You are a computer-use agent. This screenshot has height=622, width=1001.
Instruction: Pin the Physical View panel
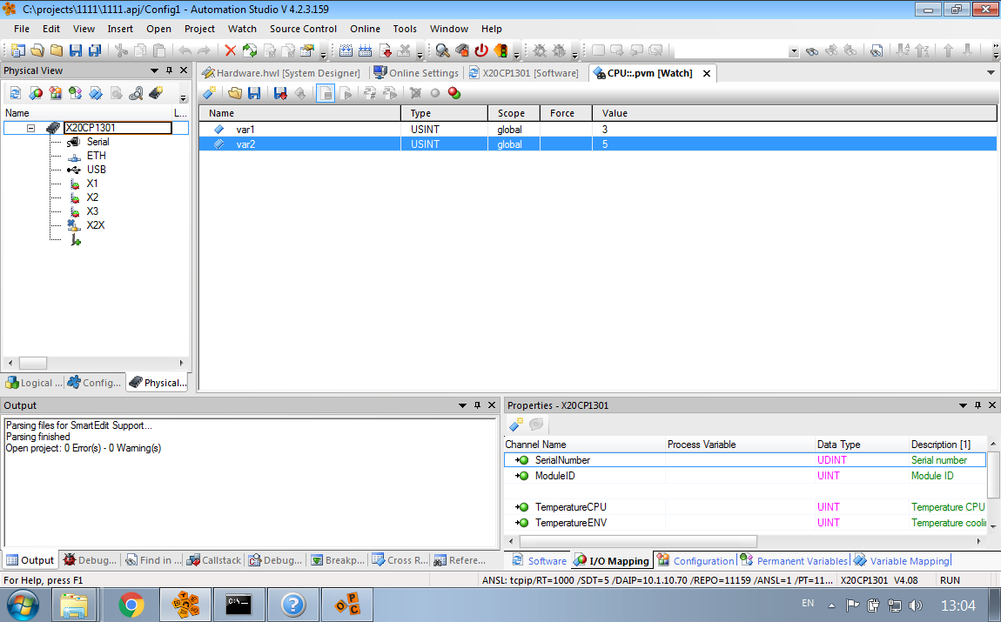tap(169, 70)
